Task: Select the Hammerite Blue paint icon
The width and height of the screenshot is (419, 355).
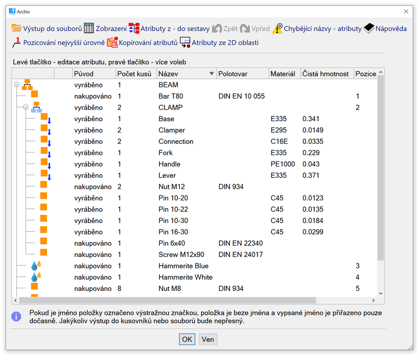Action: (36, 266)
